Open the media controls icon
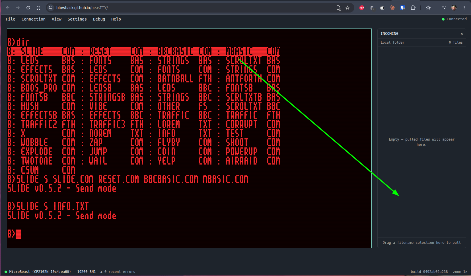The height and width of the screenshot is (276, 471). [x=443, y=8]
